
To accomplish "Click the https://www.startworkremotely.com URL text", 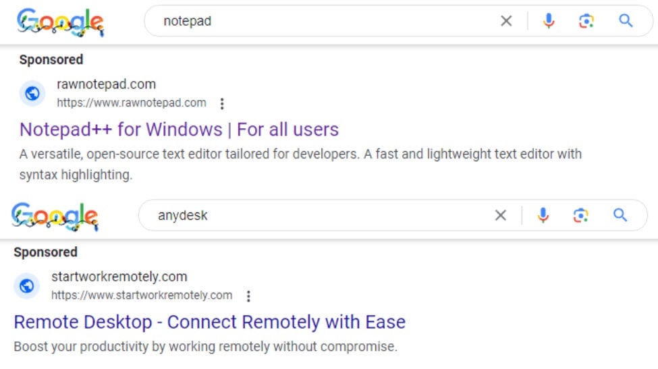I will 142,295.
